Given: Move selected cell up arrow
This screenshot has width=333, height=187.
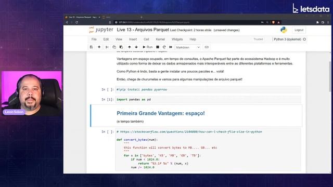Looking at the screenshot, I should coord(130,47).
